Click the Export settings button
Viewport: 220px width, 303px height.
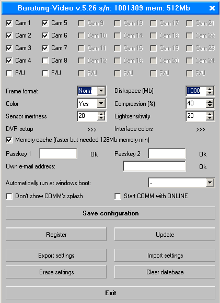(56, 256)
